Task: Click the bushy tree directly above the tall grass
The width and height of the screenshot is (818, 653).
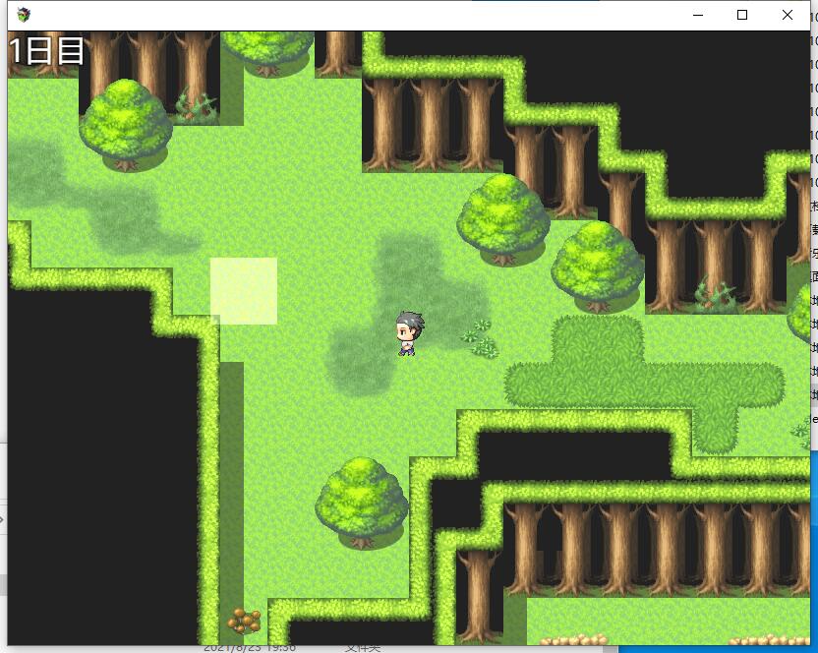Action: point(598,266)
